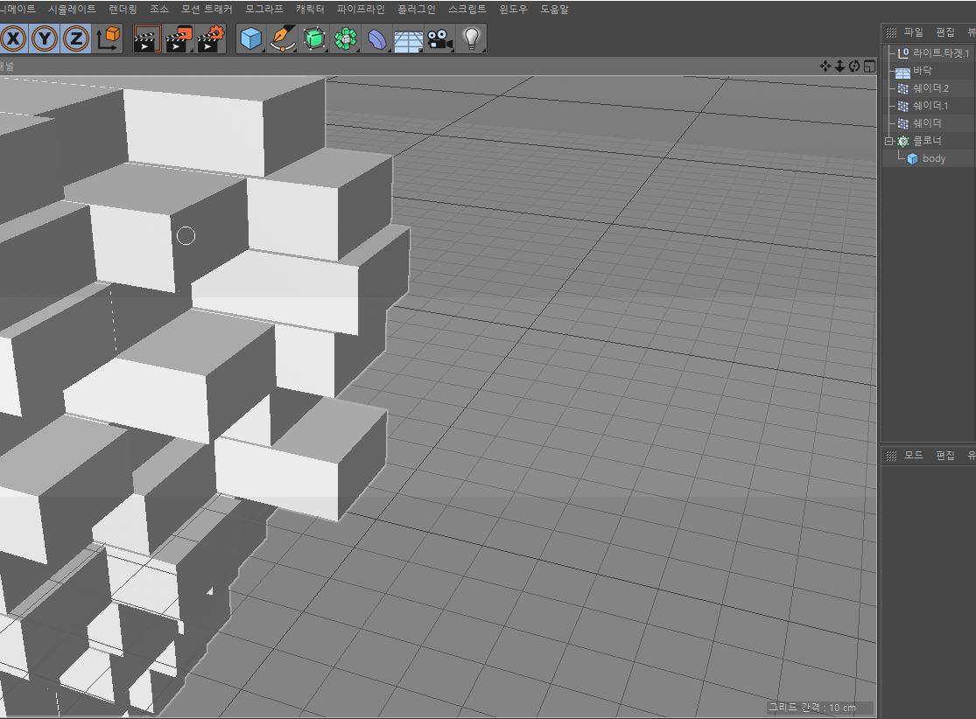Click the floor grid toolbar icon
The image size is (976, 719).
coord(408,39)
